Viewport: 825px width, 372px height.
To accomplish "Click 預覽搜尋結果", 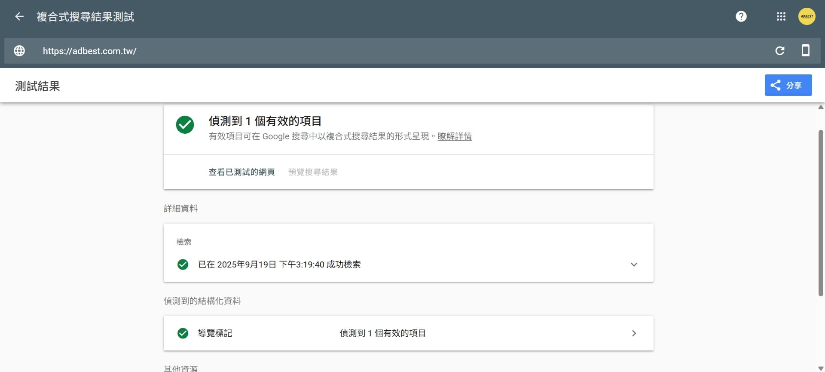I will [x=313, y=172].
